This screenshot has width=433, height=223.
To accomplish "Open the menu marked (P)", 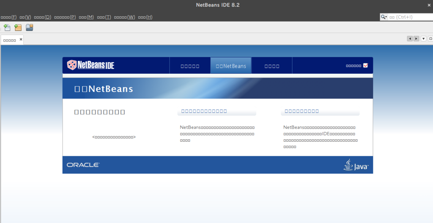I will [x=65, y=17].
